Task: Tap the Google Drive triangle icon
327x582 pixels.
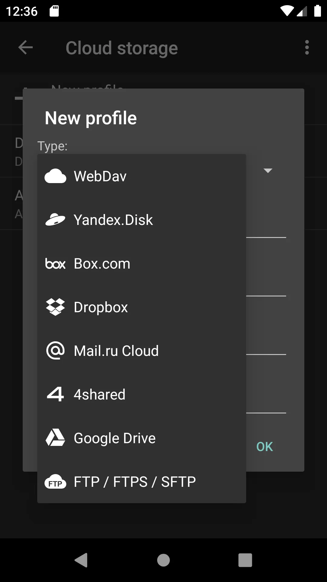Action: pyautogui.click(x=55, y=438)
